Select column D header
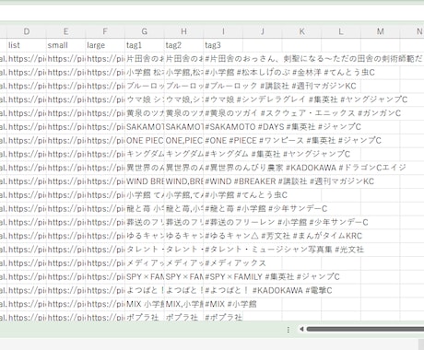Image resolution: width=424 pixels, height=350 pixels. [27, 31]
